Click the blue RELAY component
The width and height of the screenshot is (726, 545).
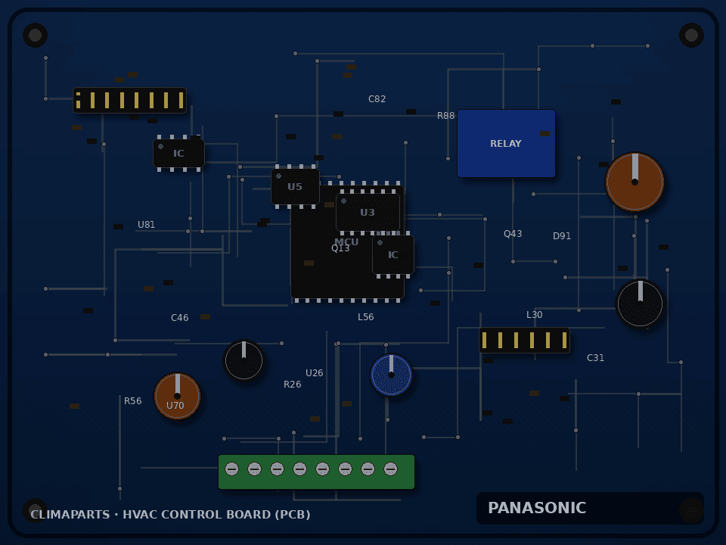(x=506, y=143)
